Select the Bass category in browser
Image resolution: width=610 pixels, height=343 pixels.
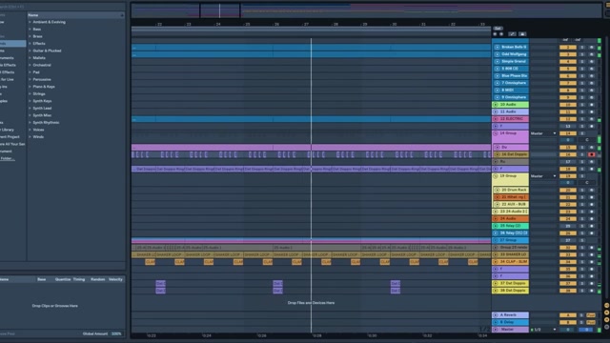37,30
